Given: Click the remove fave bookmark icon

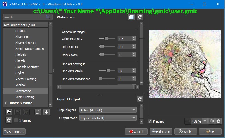Looking at the screenshot, I should click(17, 112).
